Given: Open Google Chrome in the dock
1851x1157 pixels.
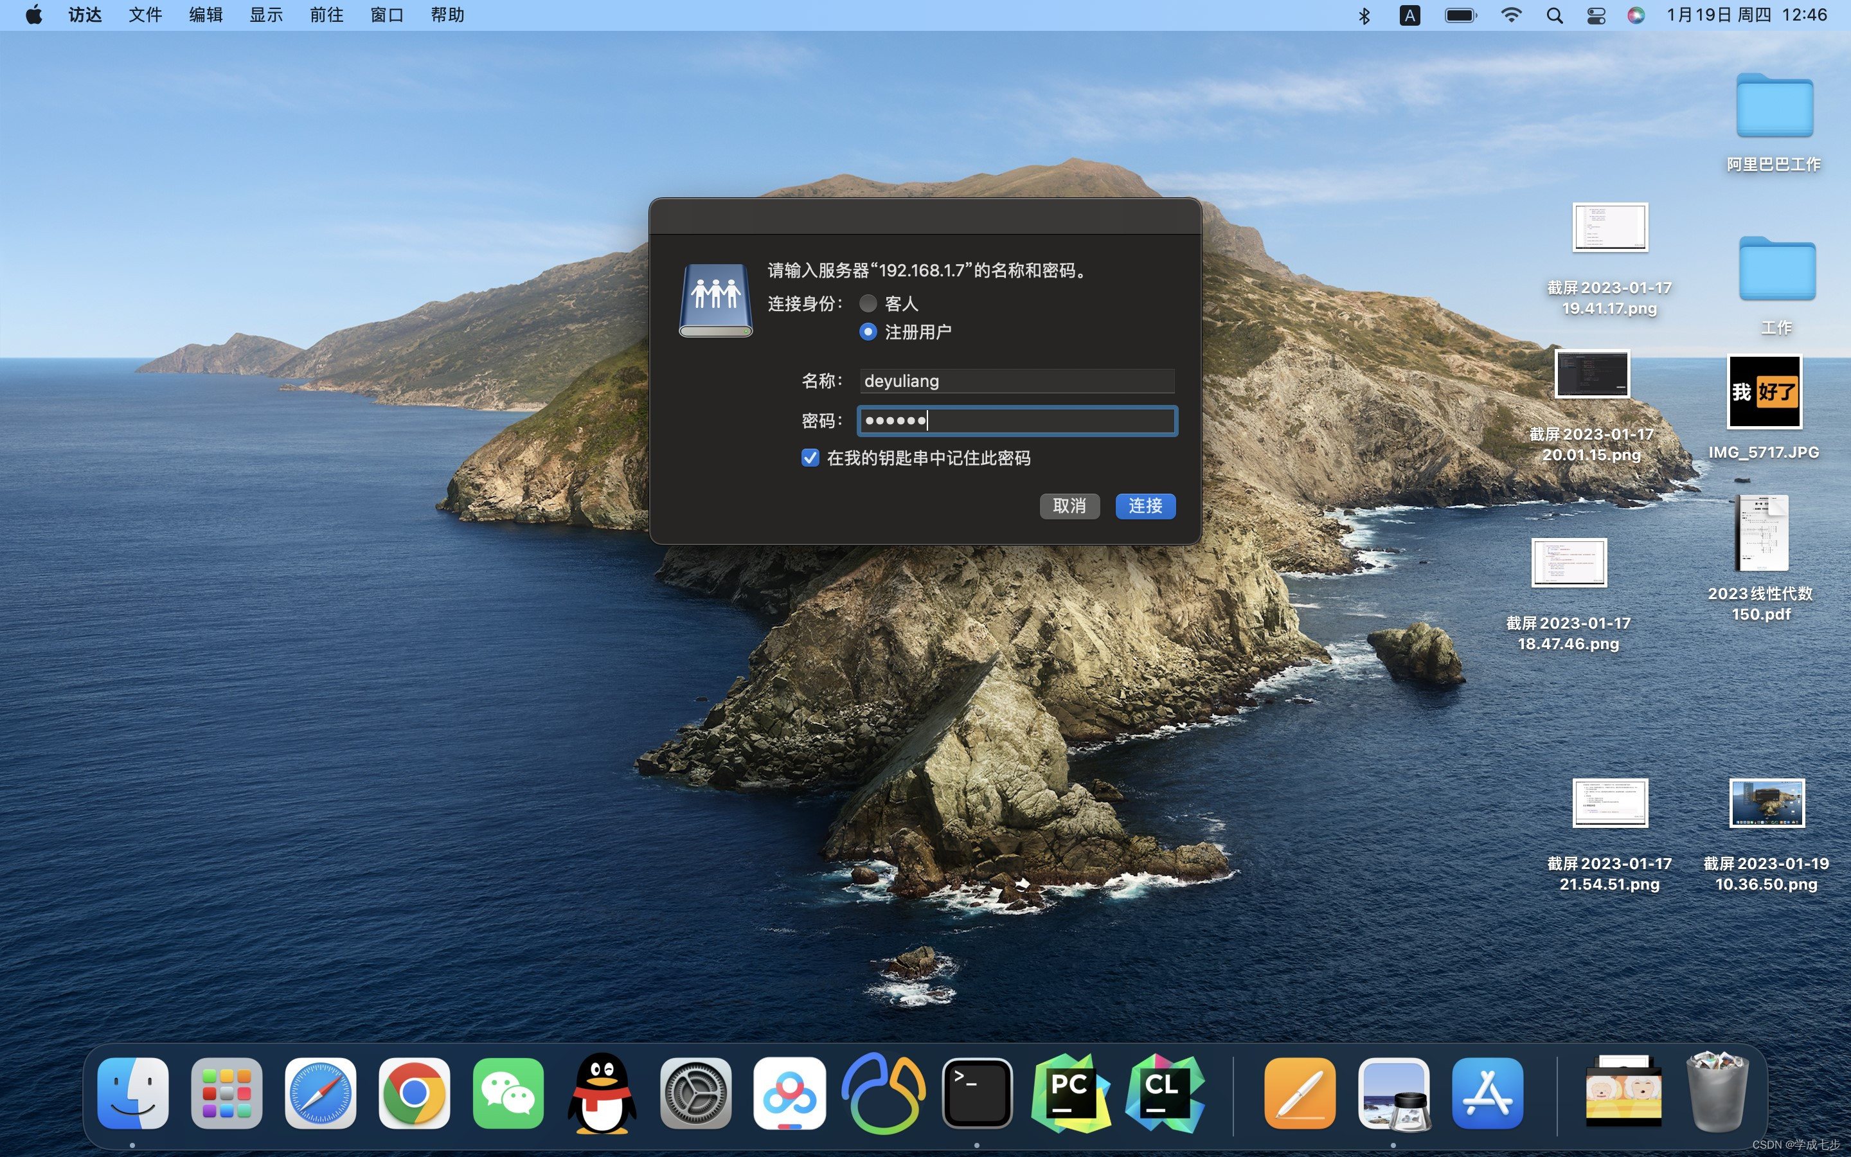Looking at the screenshot, I should click(414, 1093).
